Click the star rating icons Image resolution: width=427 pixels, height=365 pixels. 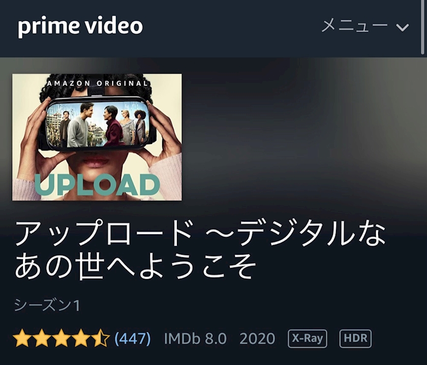coord(62,338)
